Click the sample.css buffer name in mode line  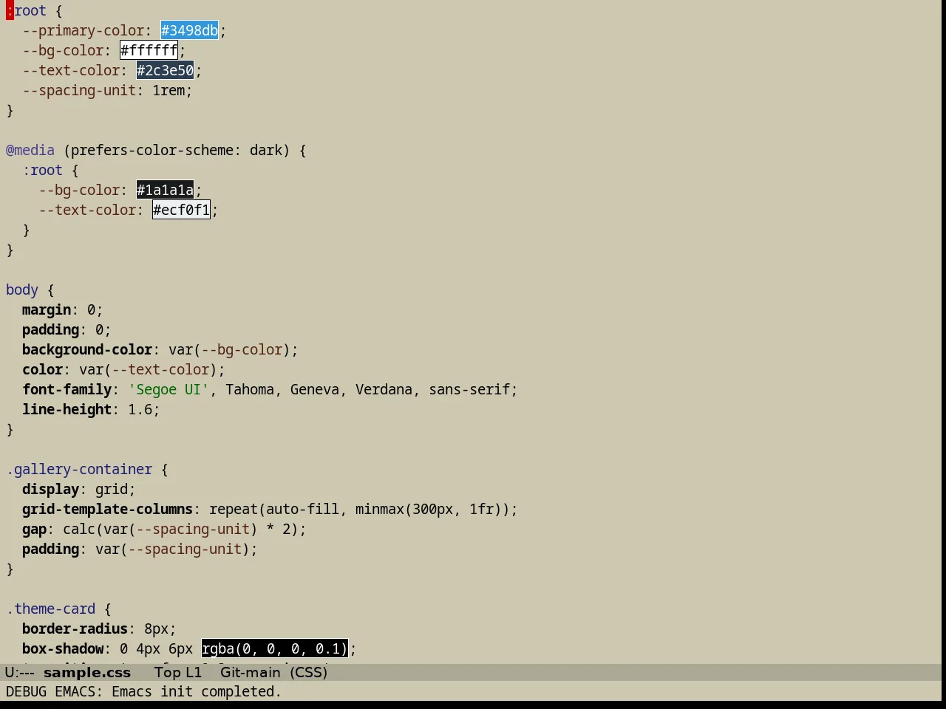(87, 672)
